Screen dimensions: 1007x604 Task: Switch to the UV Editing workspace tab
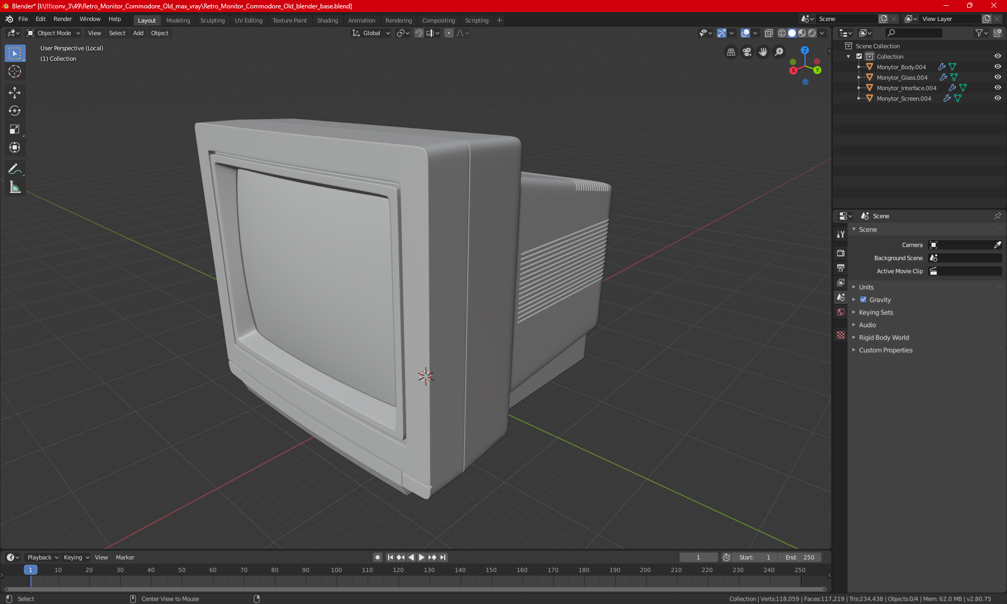249,20
